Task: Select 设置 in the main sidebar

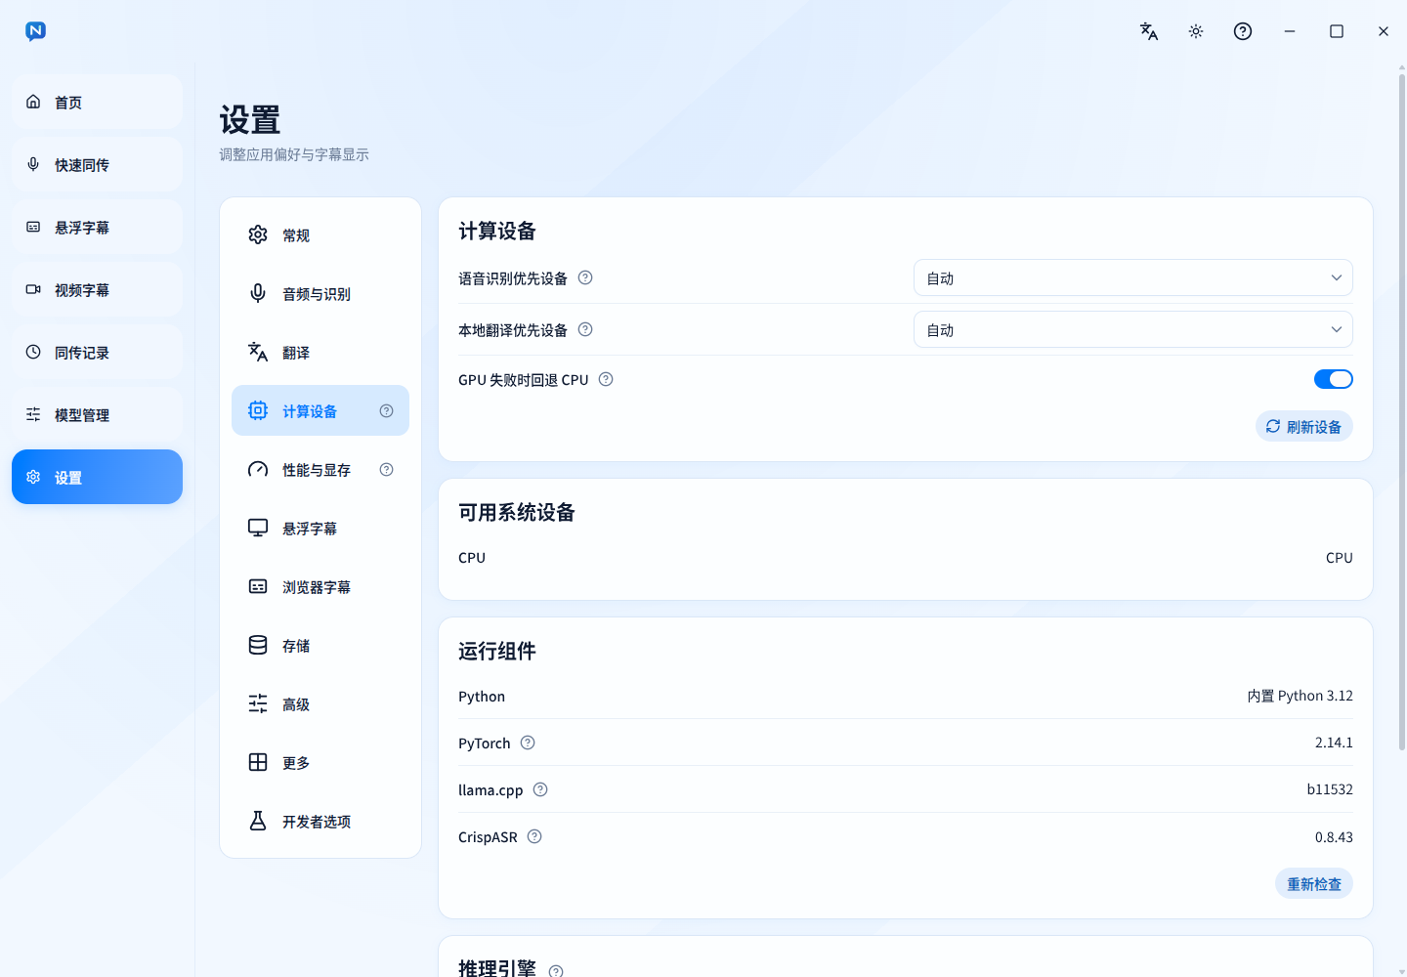Action: [97, 477]
